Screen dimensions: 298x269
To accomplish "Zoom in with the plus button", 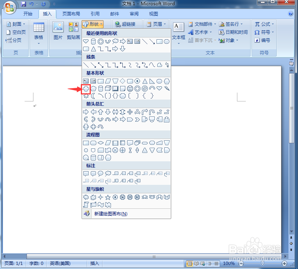I will click(284, 263).
